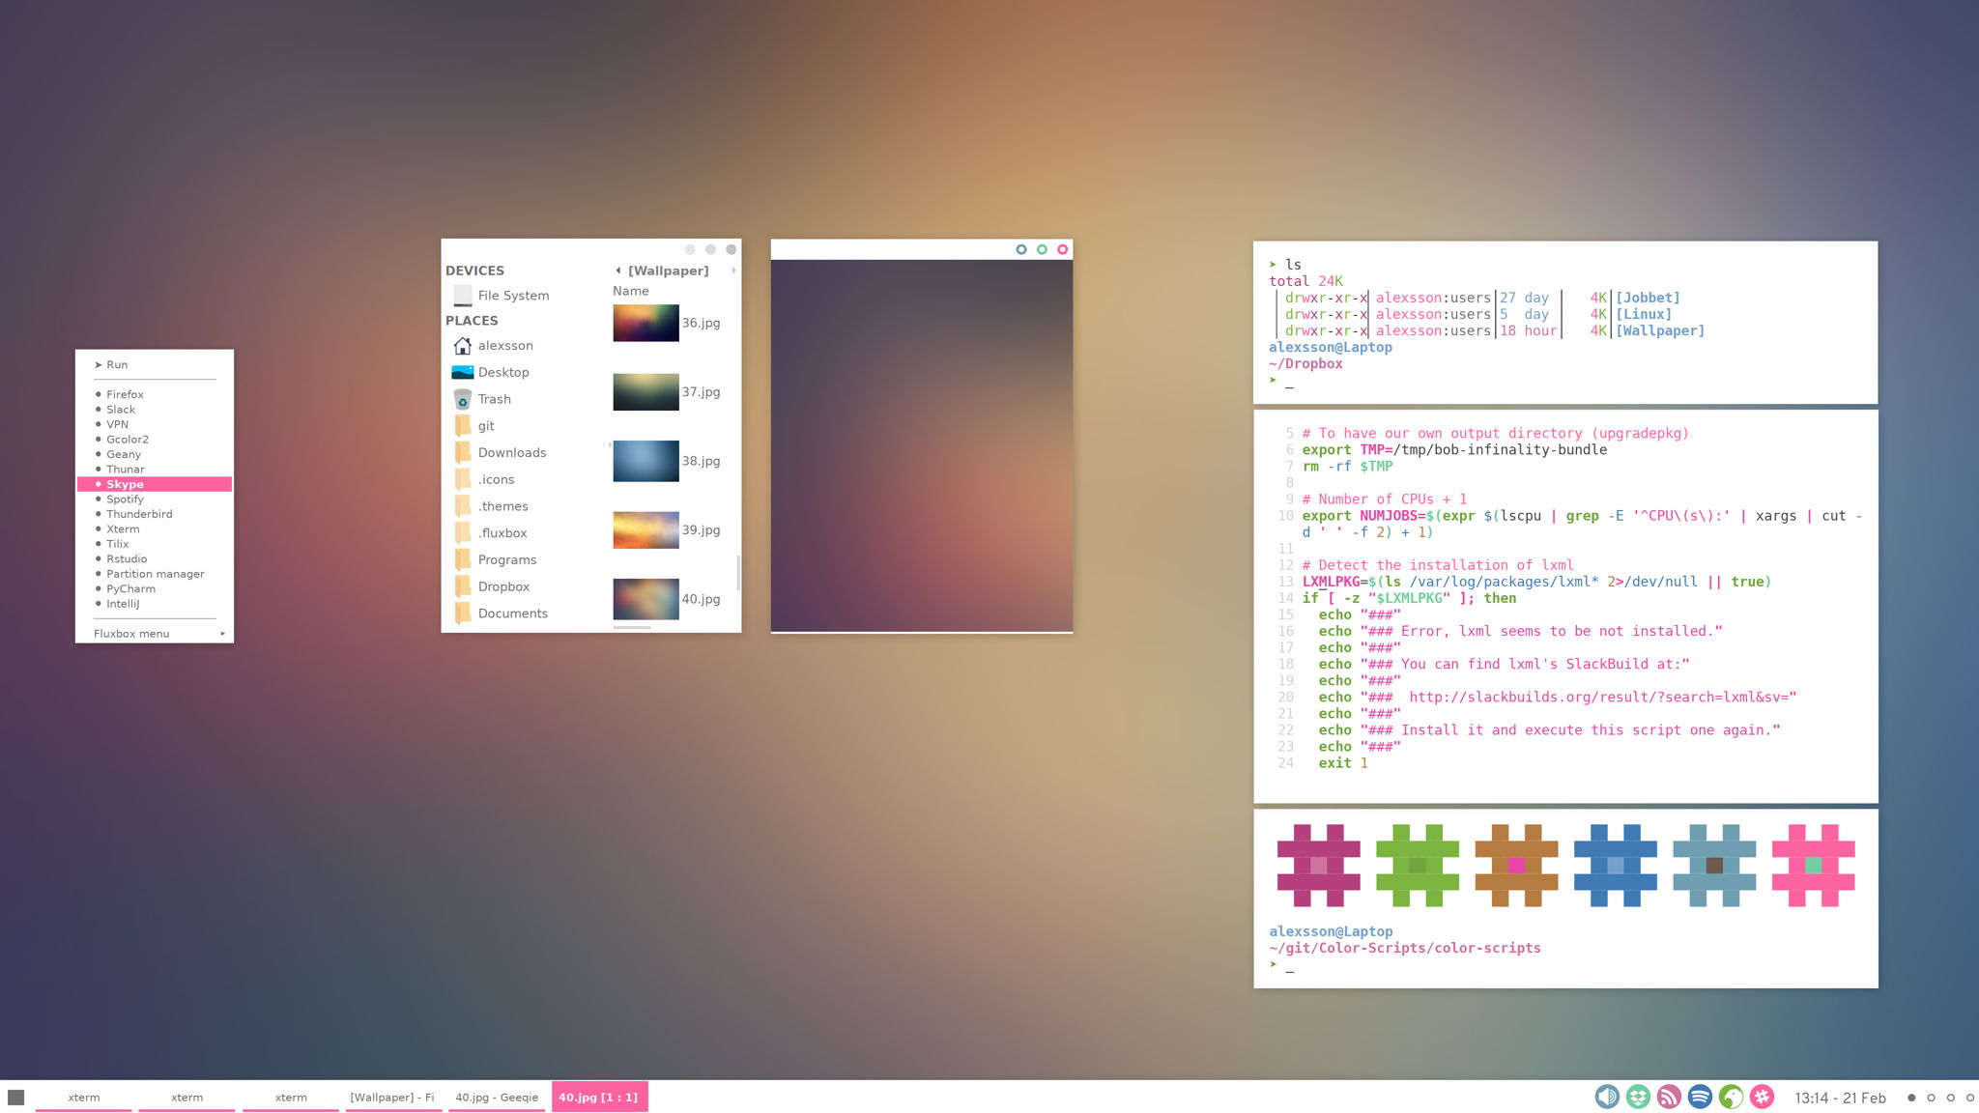The width and height of the screenshot is (1979, 1113).
Task: Launch Skype from the Fluxbox menu
Action: (126, 483)
